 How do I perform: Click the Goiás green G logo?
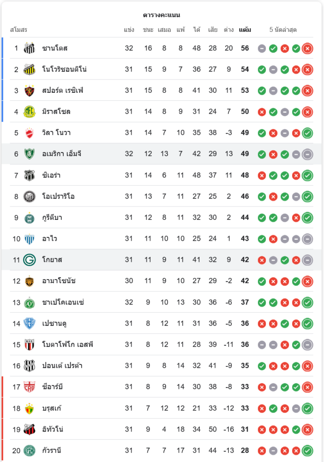click(30, 260)
